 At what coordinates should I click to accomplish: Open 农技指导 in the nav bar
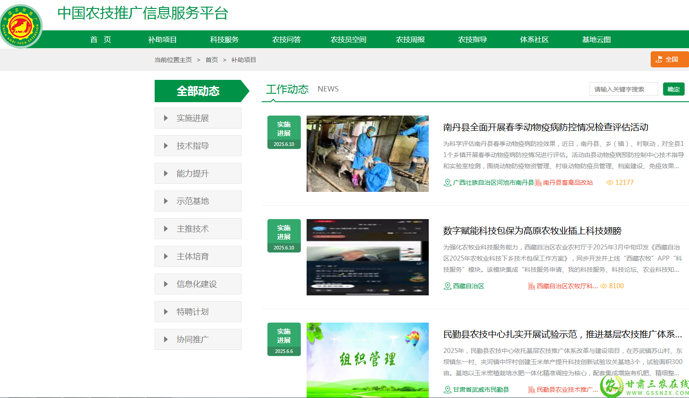472,40
